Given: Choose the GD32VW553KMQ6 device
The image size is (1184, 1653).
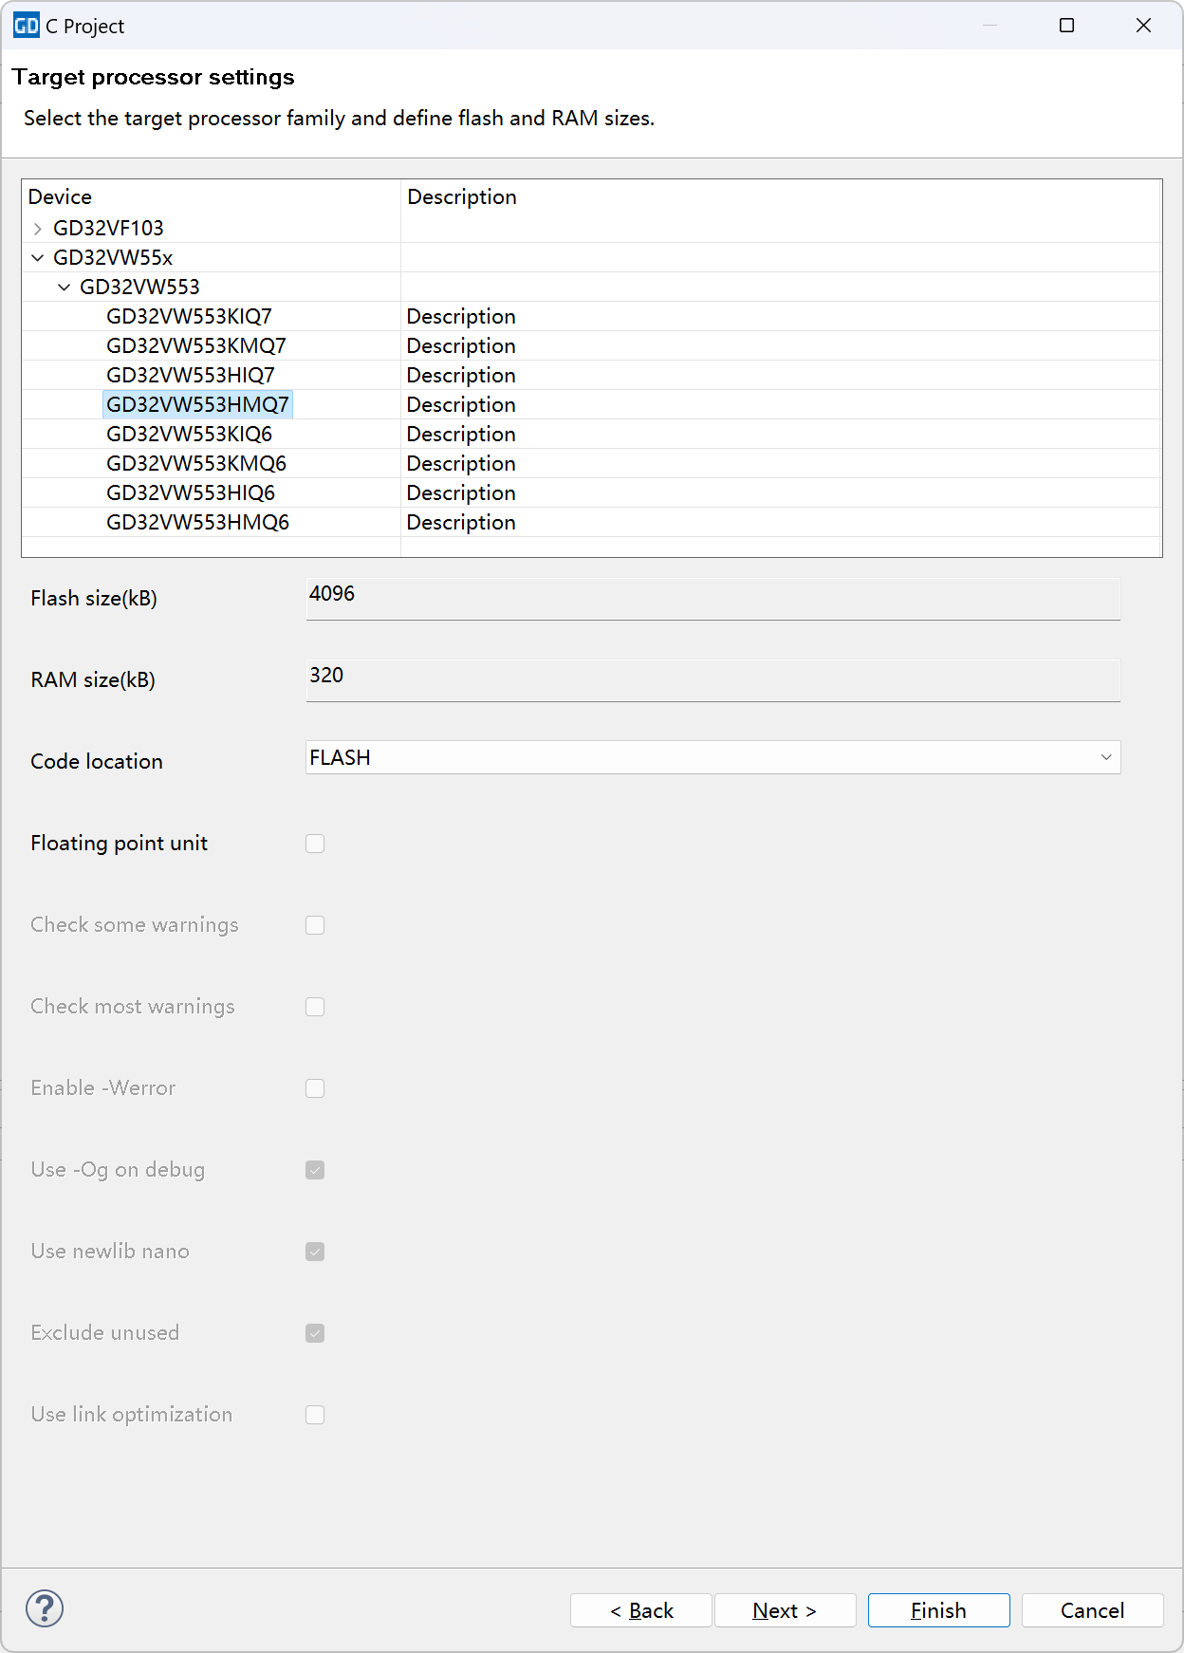Looking at the screenshot, I should click(196, 464).
